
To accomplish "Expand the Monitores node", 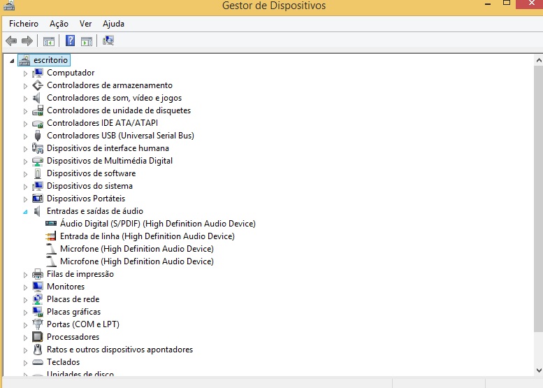I will point(25,287).
